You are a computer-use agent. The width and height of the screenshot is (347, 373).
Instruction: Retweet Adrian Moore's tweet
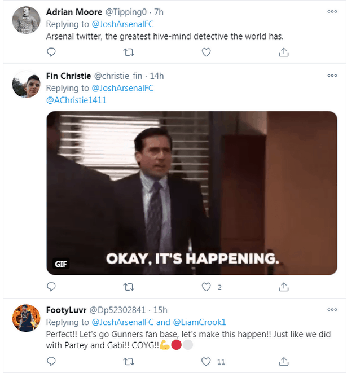coord(129,52)
